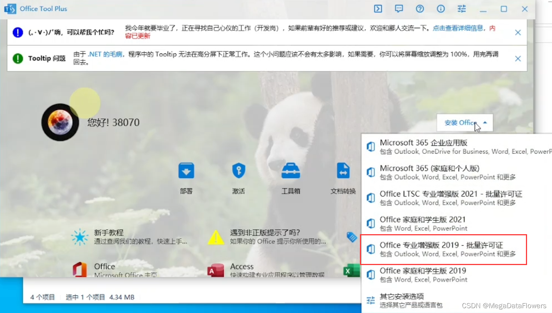Select Microsoft 365 企业应用版 from the menu
The height and width of the screenshot is (313, 552).
coord(457,147)
